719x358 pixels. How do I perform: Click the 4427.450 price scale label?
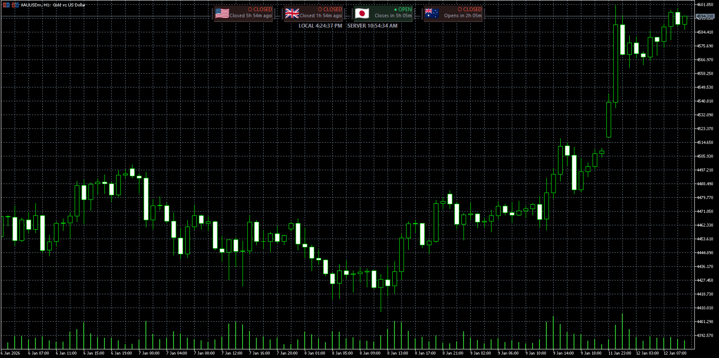705,280
